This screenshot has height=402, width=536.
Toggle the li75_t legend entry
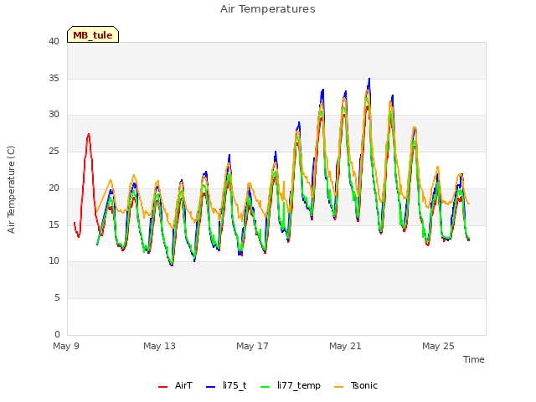pos(226,385)
